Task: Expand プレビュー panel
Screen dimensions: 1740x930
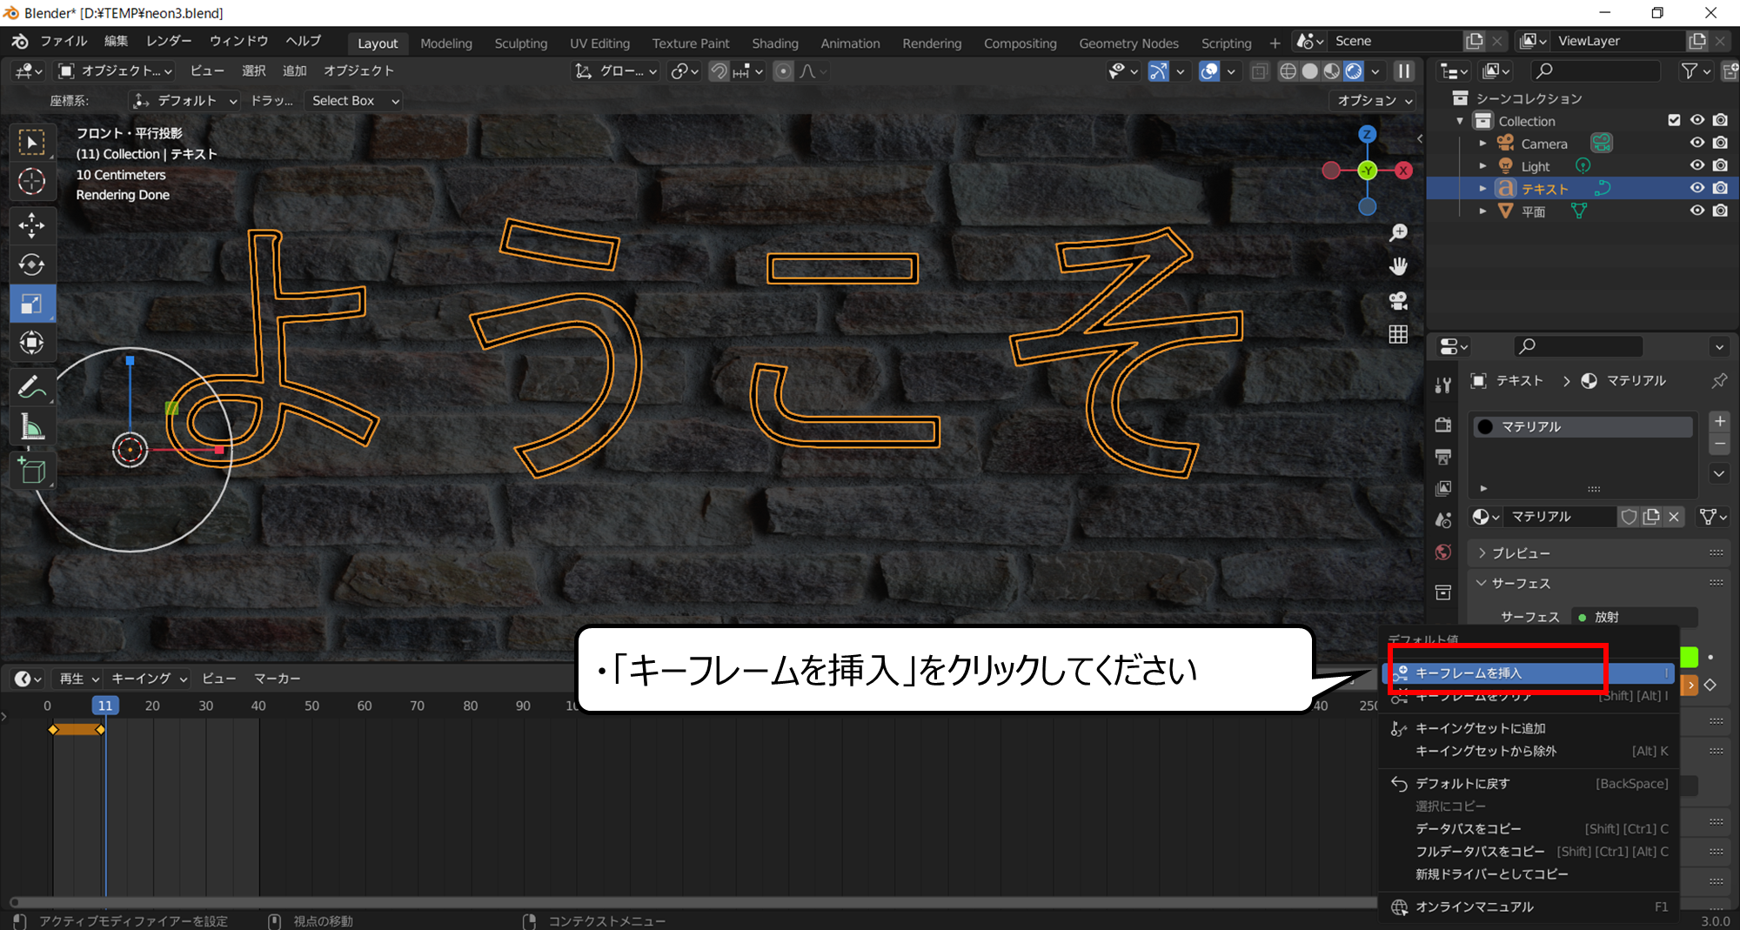Action: point(1599,553)
